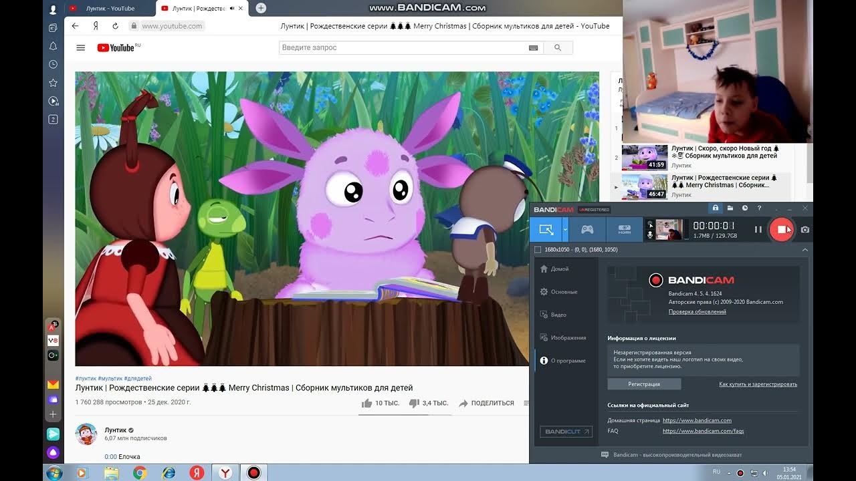Select Bandicam HDMI device recording mode

(x=625, y=229)
